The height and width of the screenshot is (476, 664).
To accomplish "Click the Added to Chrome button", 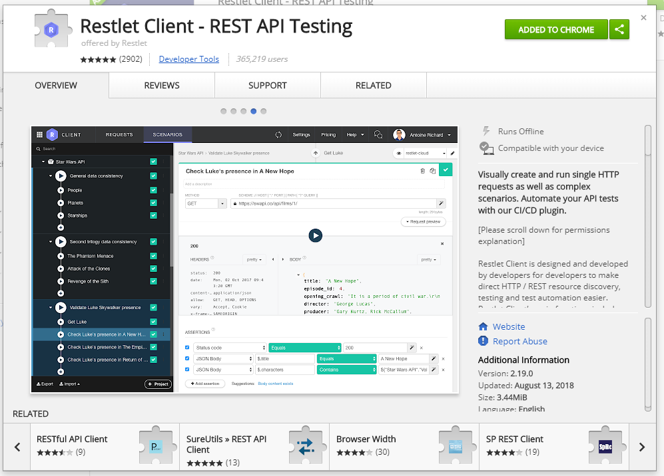I will pos(556,30).
